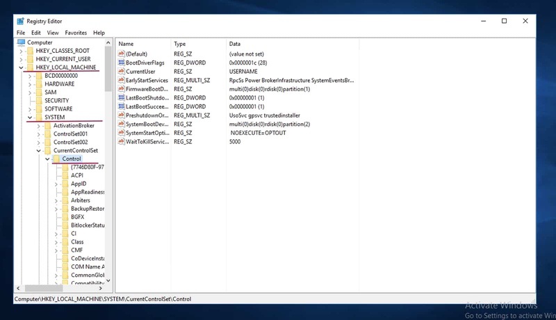556x320 pixels.
Task: Click the SECURITY folder icon
Action: (39, 100)
